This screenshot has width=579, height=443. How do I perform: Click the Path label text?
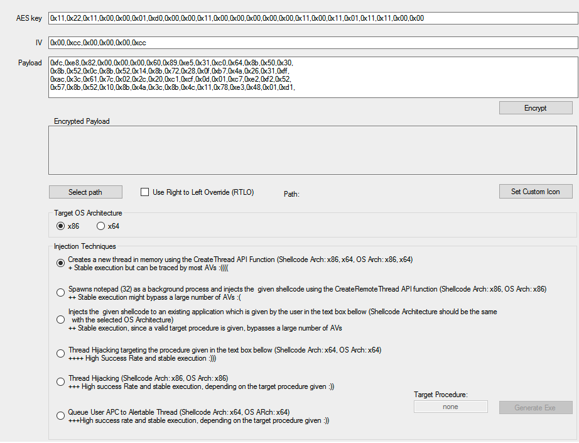(291, 194)
